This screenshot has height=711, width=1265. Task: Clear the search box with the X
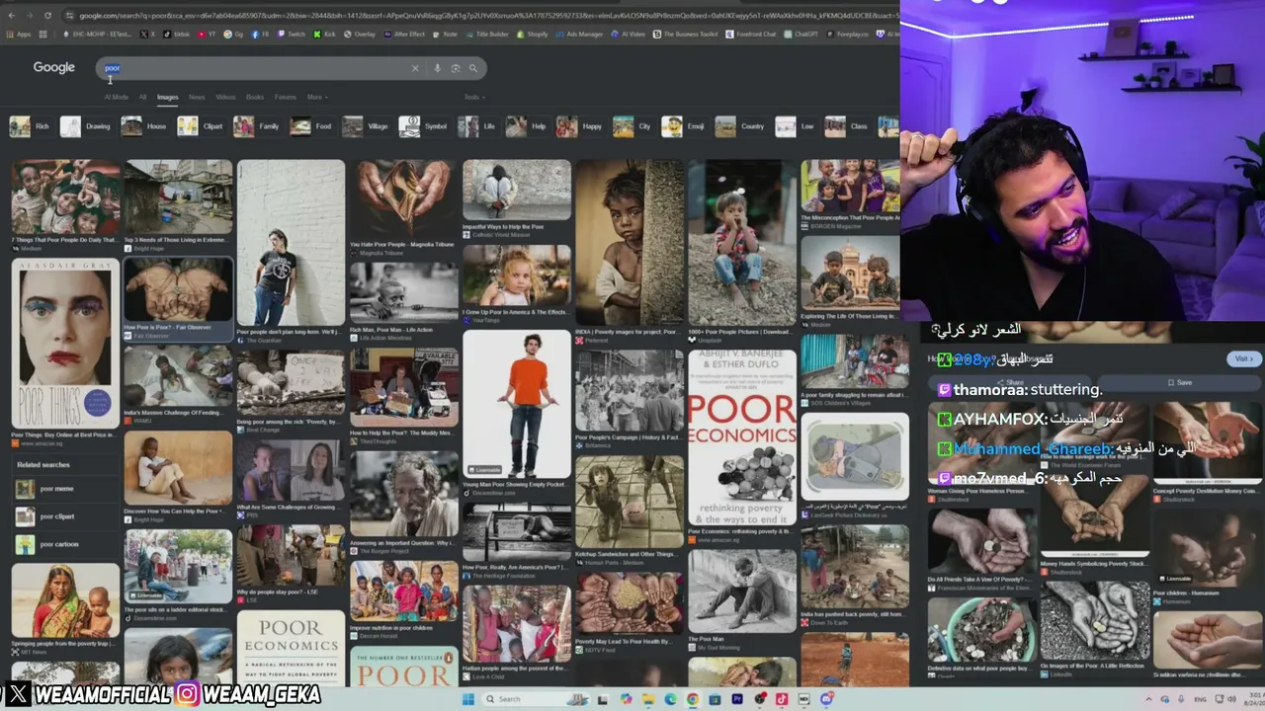click(415, 68)
